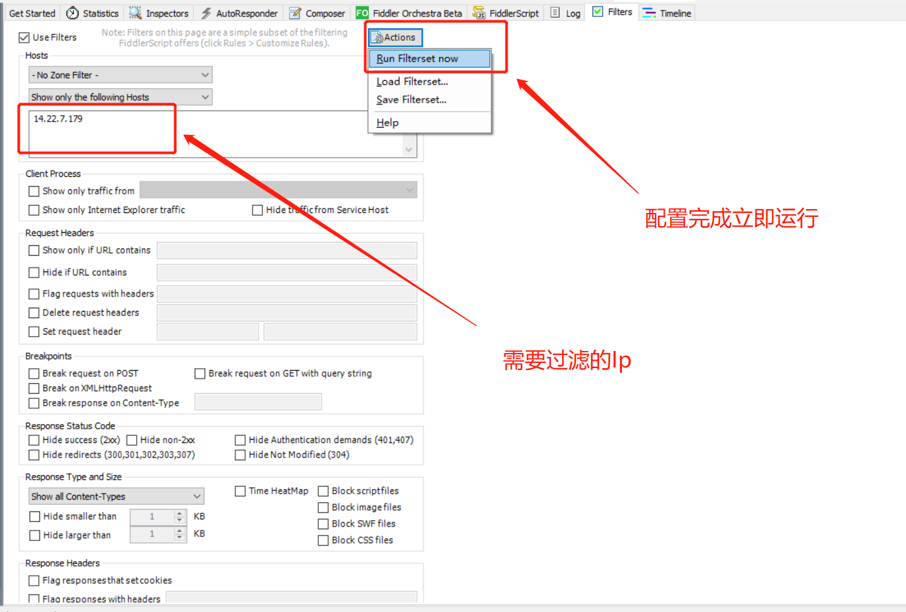
Task: Check Hide if URL contains
Action: click(34, 273)
